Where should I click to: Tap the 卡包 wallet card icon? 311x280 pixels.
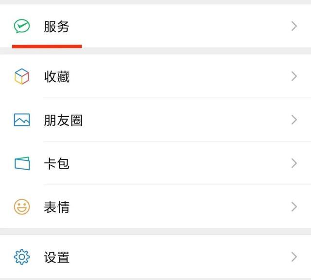tap(22, 163)
